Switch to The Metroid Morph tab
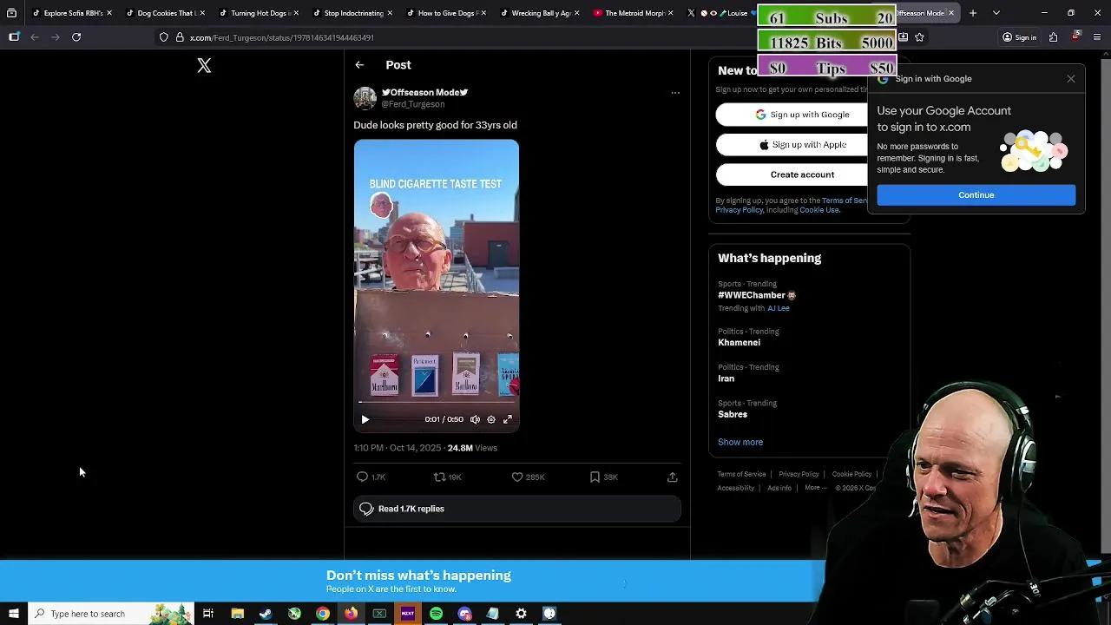Screen dimensions: 1111x625 point(634,13)
